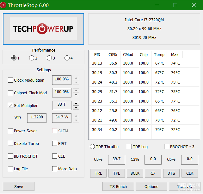Image resolution: width=203 pixels, height=194 pixels.
Task: Select Performance profile 3
Action: (x=49, y=58)
